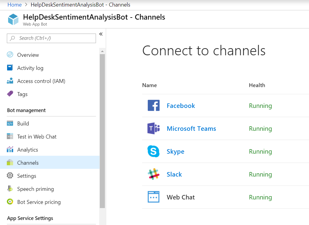Select Test in Web Chat
The height and width of the screenshot is (225, 309).
tap(37, 137)
